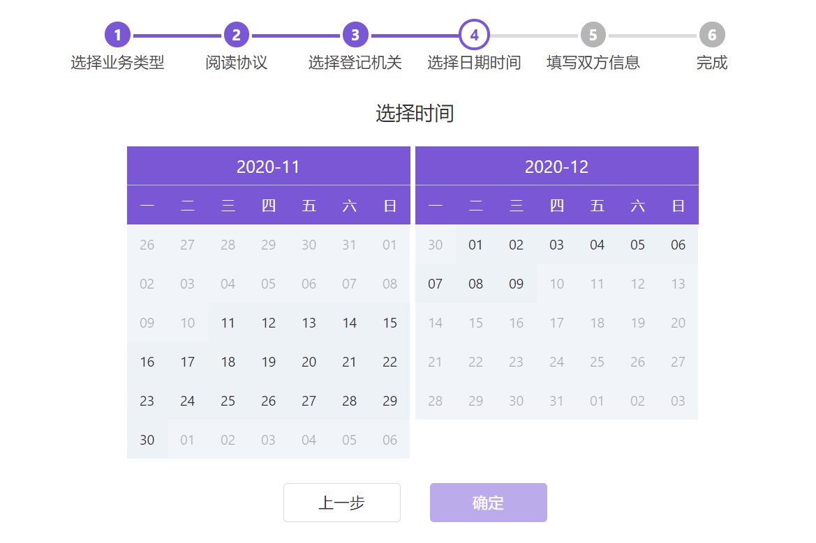This screenshot has width=816, height=543.
Task: Go to step 2 阅读协议 circle
Action: (x=236, y=34)
